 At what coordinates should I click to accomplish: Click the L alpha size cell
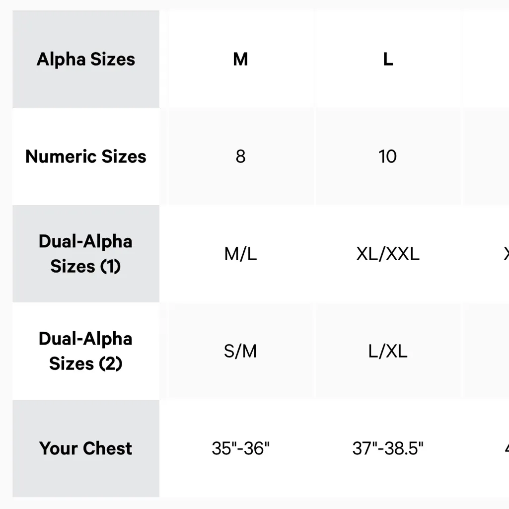[388, 59]
